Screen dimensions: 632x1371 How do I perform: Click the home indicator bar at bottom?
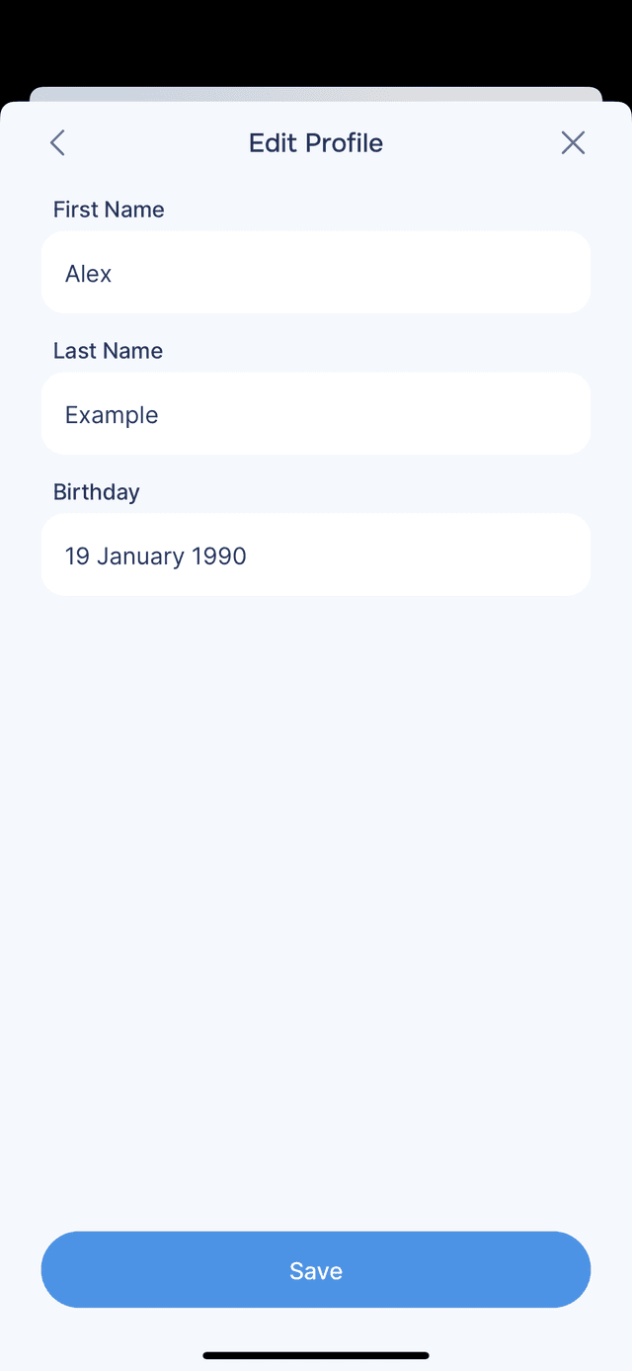316,1355
